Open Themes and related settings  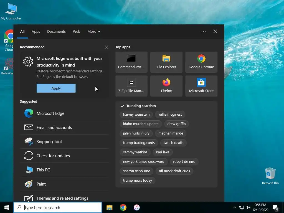64,197
